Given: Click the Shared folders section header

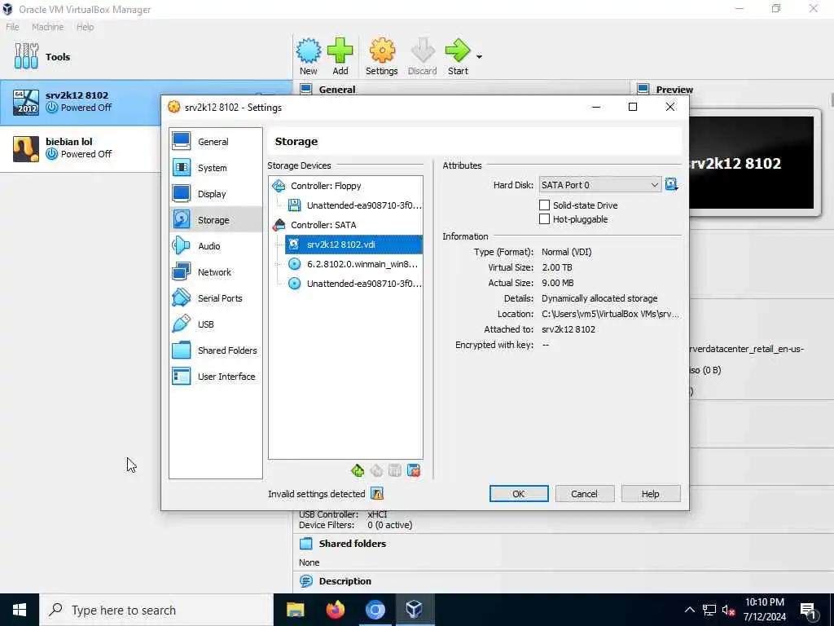Looking at the screenshot, I should 352,544.
